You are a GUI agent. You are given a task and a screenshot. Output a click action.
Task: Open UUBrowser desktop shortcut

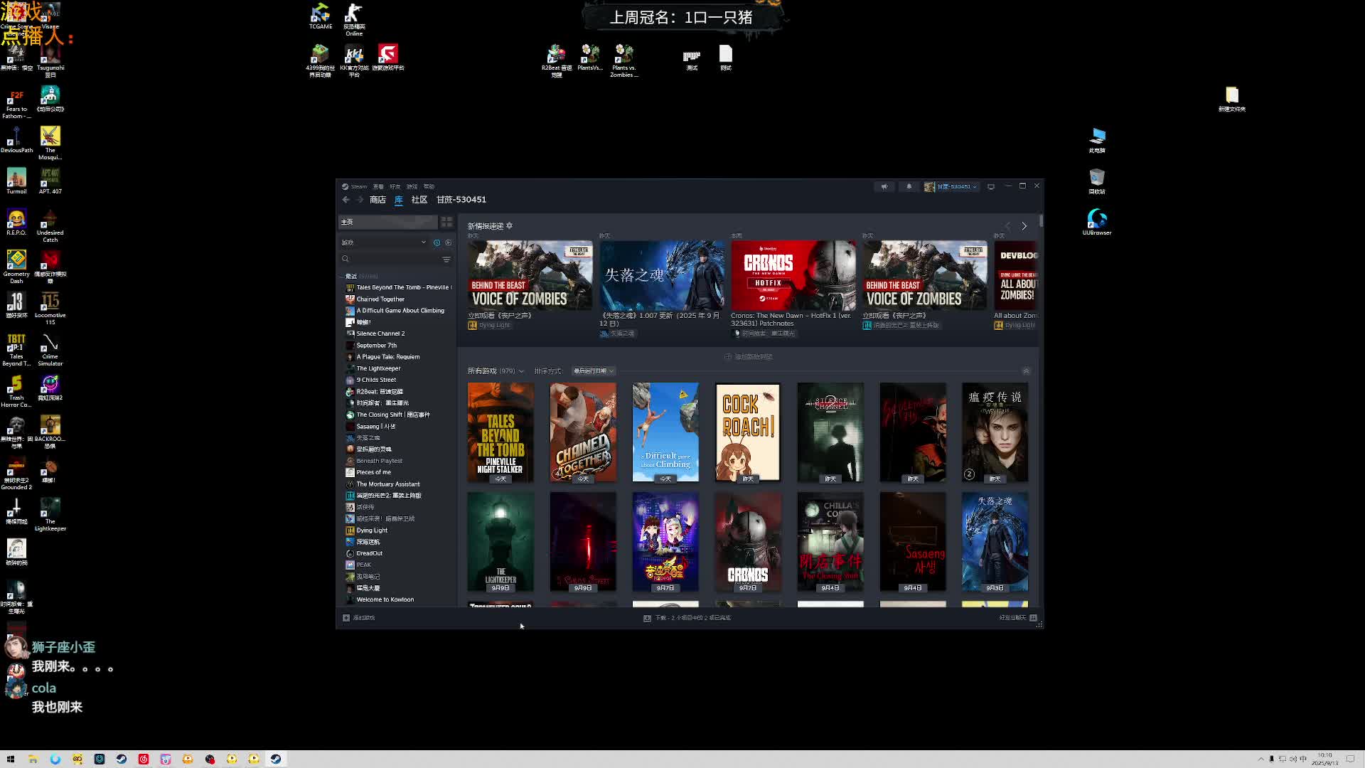pyautogui.click(x=1097, y=222)
